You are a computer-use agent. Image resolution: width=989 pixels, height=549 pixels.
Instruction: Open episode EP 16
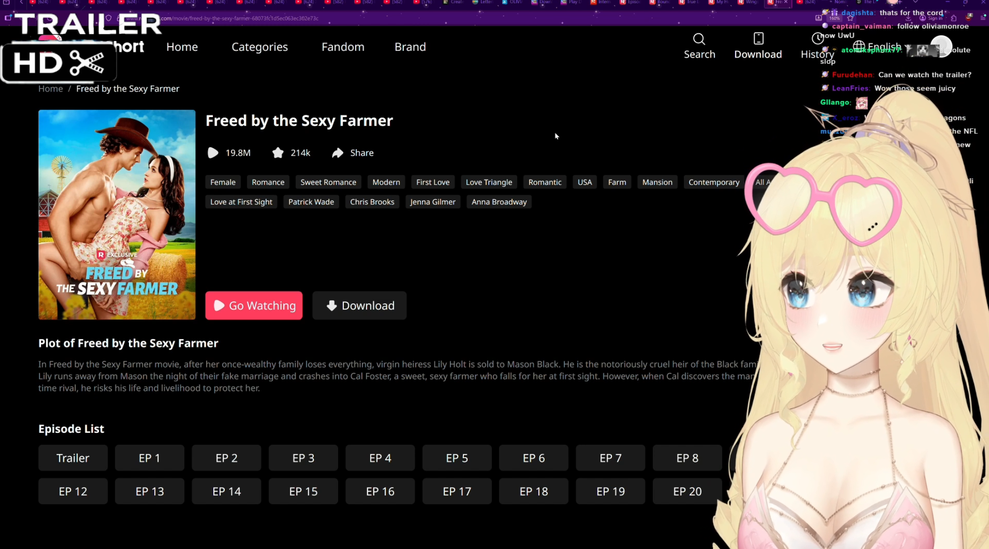[380, 491]
